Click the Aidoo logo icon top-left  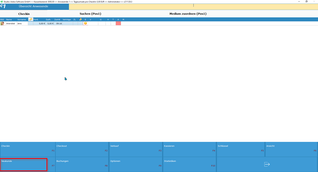coord(3,6)
